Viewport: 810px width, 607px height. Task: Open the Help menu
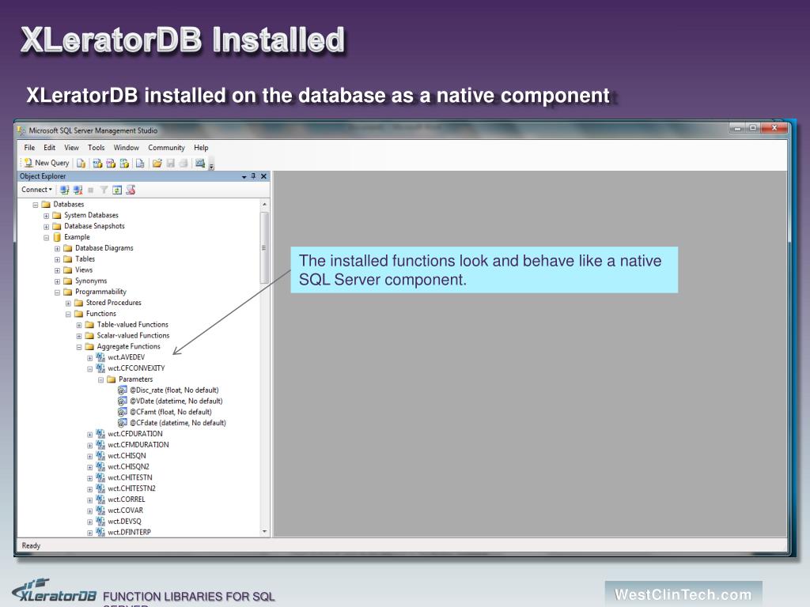[x=201, y=148]
